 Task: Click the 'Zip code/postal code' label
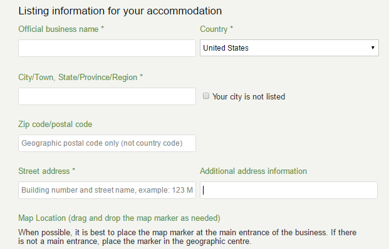pos(55,124)
